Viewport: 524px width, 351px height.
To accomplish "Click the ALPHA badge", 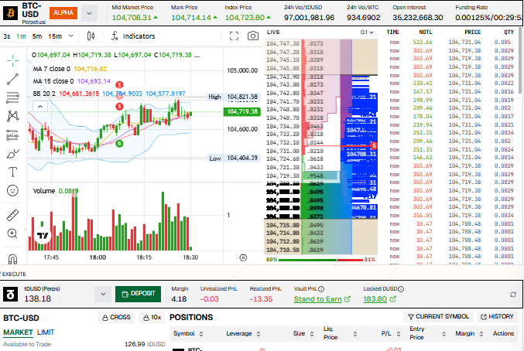I will [63, 12].
